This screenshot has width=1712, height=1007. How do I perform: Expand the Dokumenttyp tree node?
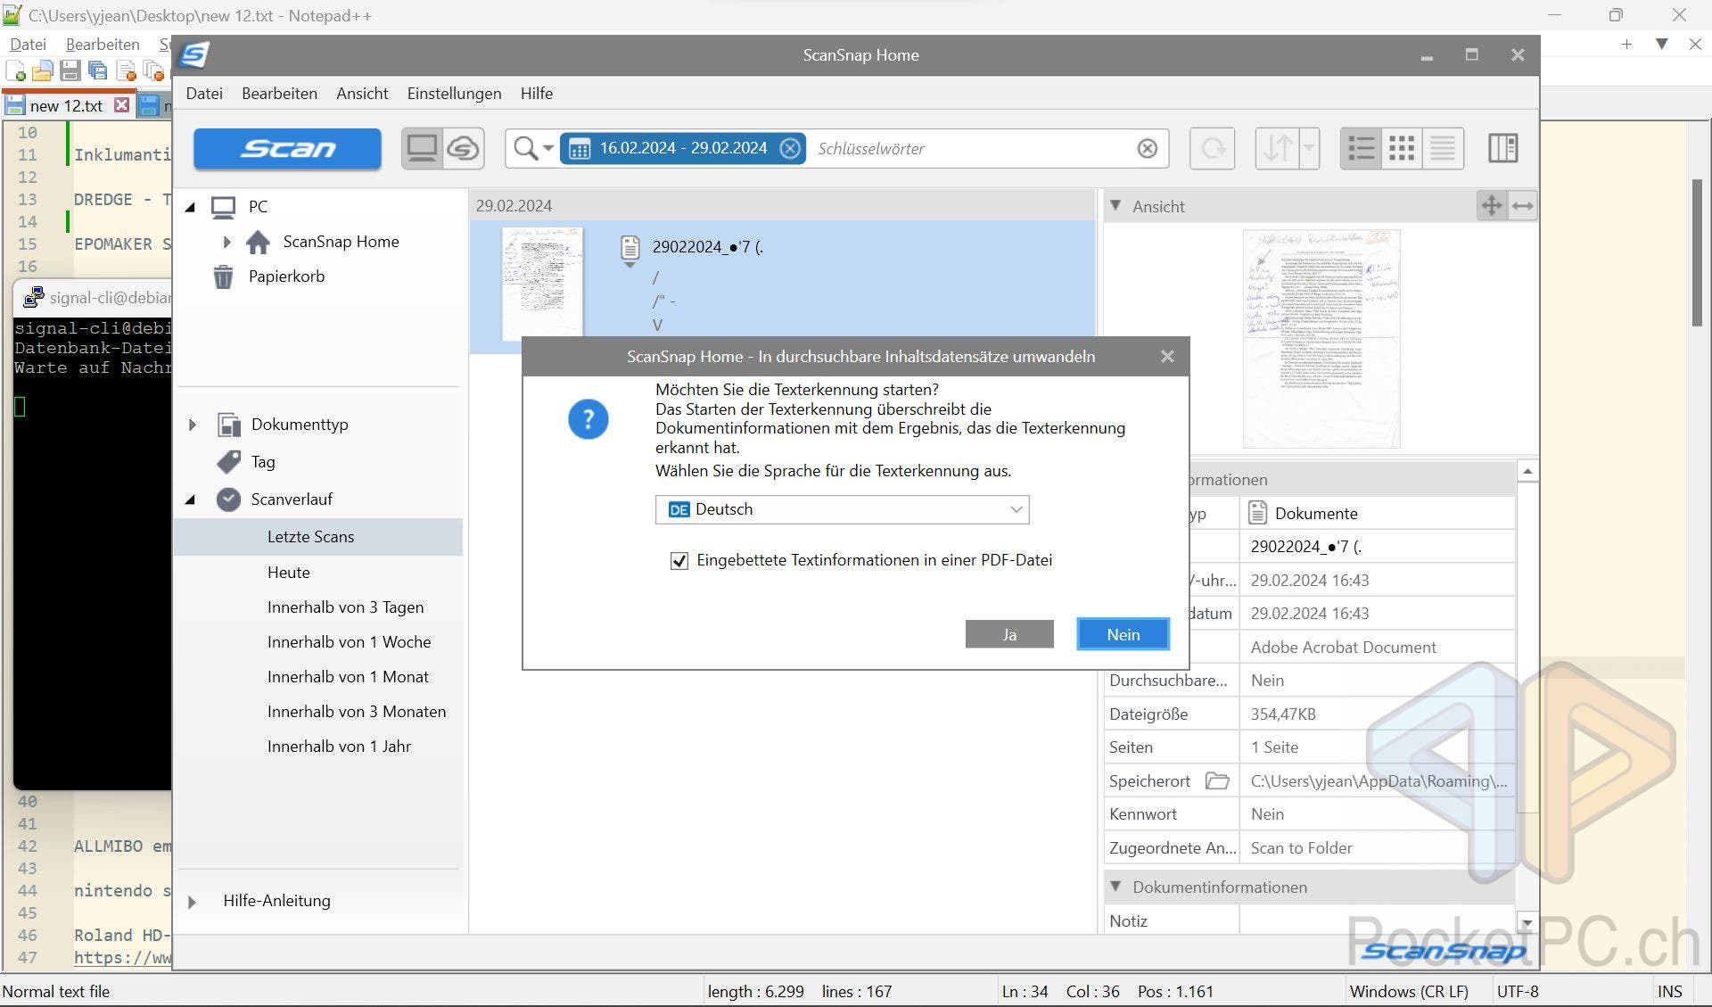[x=192, y=425]
